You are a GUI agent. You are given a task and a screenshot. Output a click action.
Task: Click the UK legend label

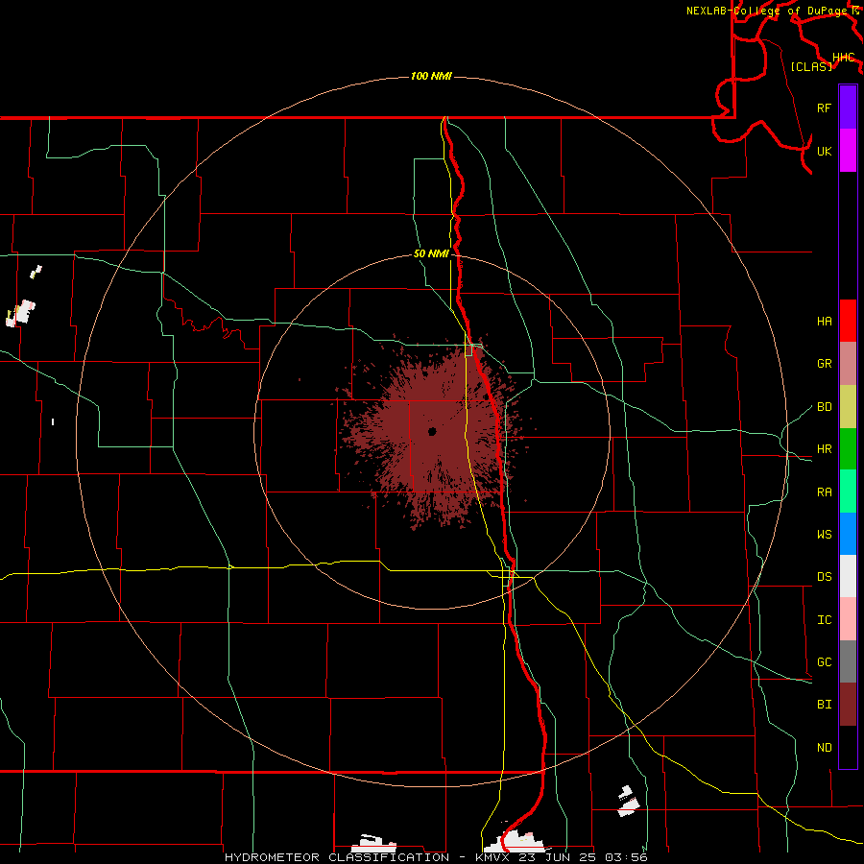pos(824,151)
